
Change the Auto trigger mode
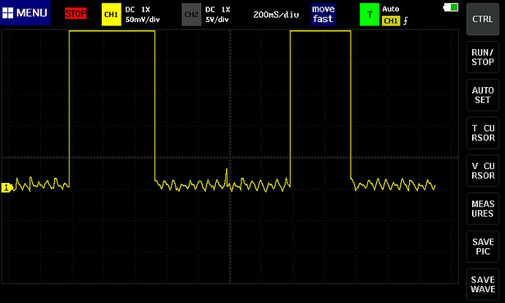tap(391, 9)
